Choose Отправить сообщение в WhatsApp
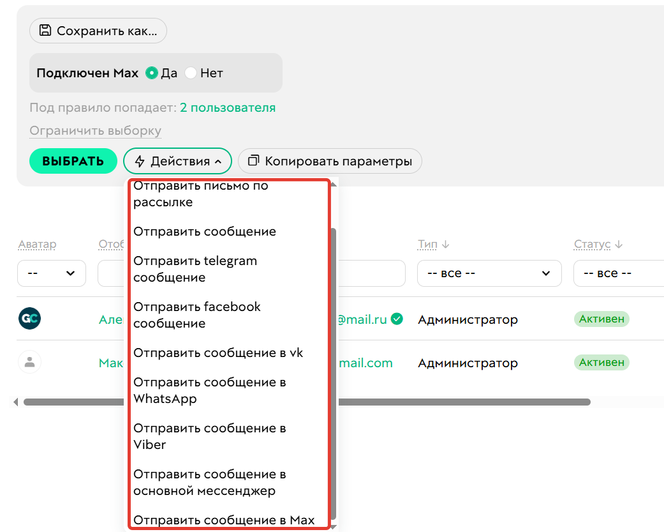 (209, 390)
